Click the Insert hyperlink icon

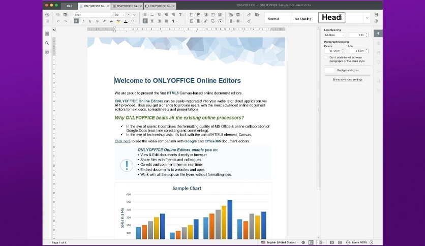pyautogui.click(x=206, y=21)
